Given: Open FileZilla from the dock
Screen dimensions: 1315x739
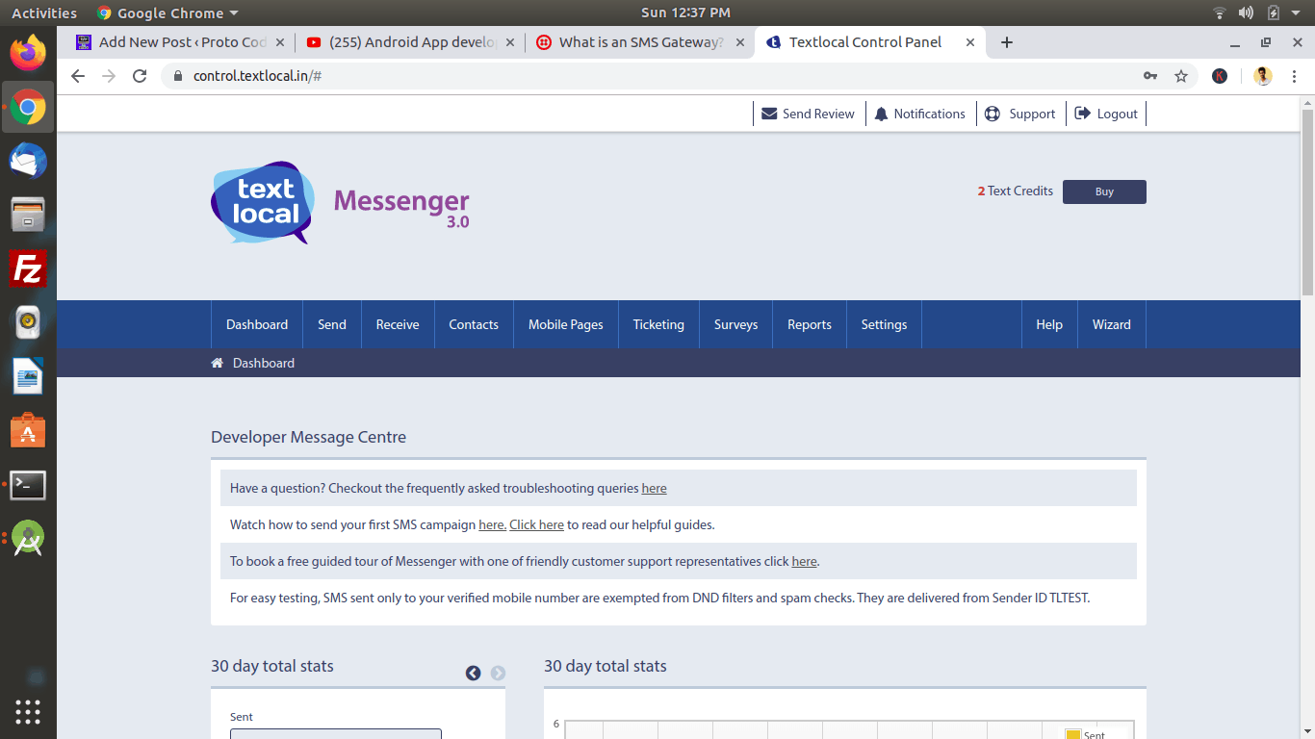Looking at the screenshot, I should [x=28, y=269].
